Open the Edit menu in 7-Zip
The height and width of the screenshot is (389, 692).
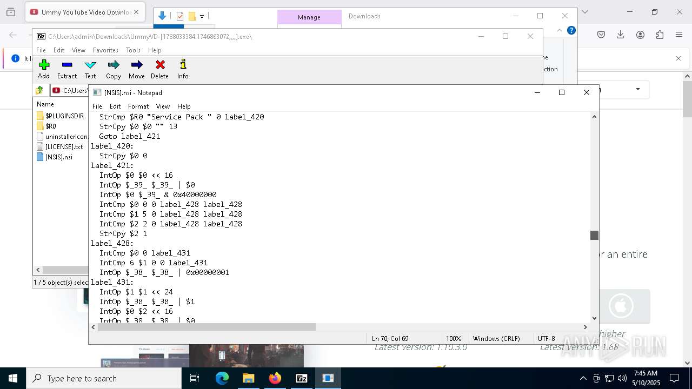click(x=59, y=50)
